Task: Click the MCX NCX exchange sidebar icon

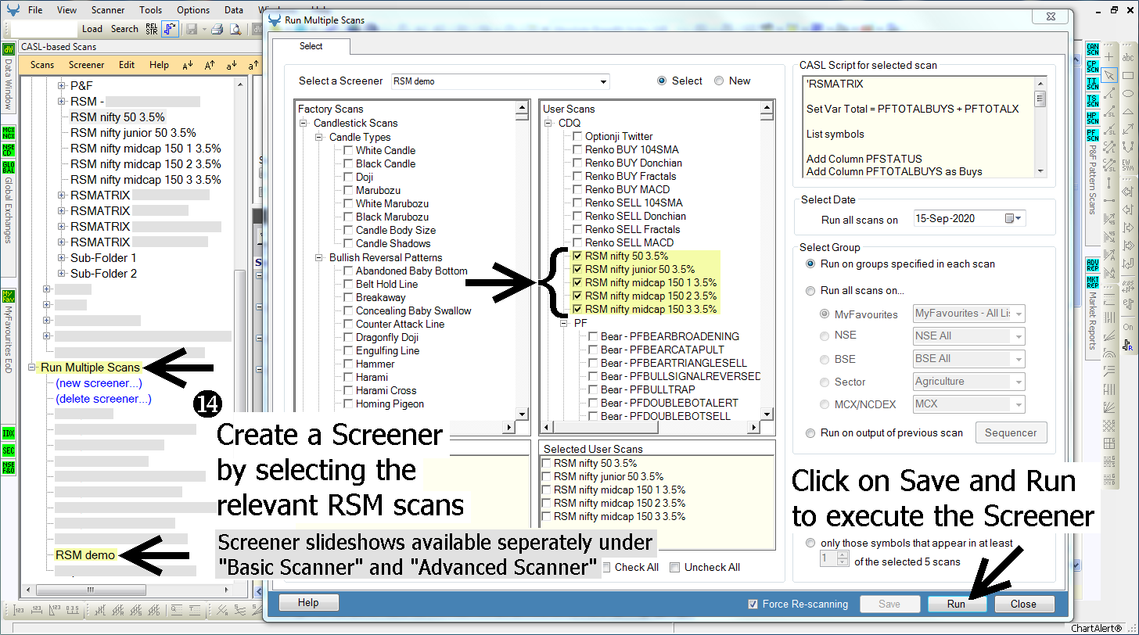Action: 9,131
